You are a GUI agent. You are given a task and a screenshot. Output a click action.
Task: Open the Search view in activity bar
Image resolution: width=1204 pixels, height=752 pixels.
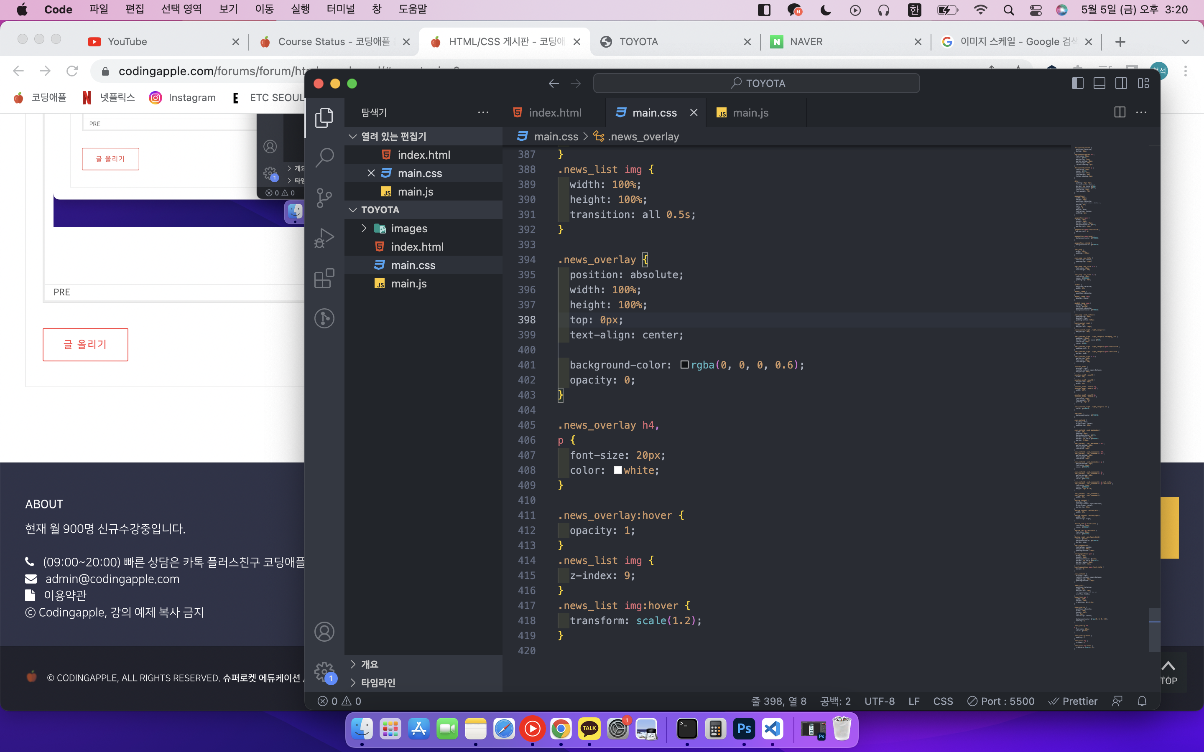[324, 158]
